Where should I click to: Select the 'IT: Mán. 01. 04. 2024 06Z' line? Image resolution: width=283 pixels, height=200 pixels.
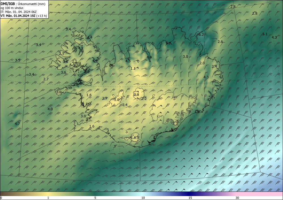[19, 12]
